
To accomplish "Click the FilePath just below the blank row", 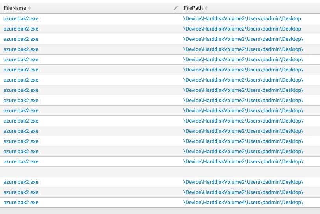I will pos(243,182).
